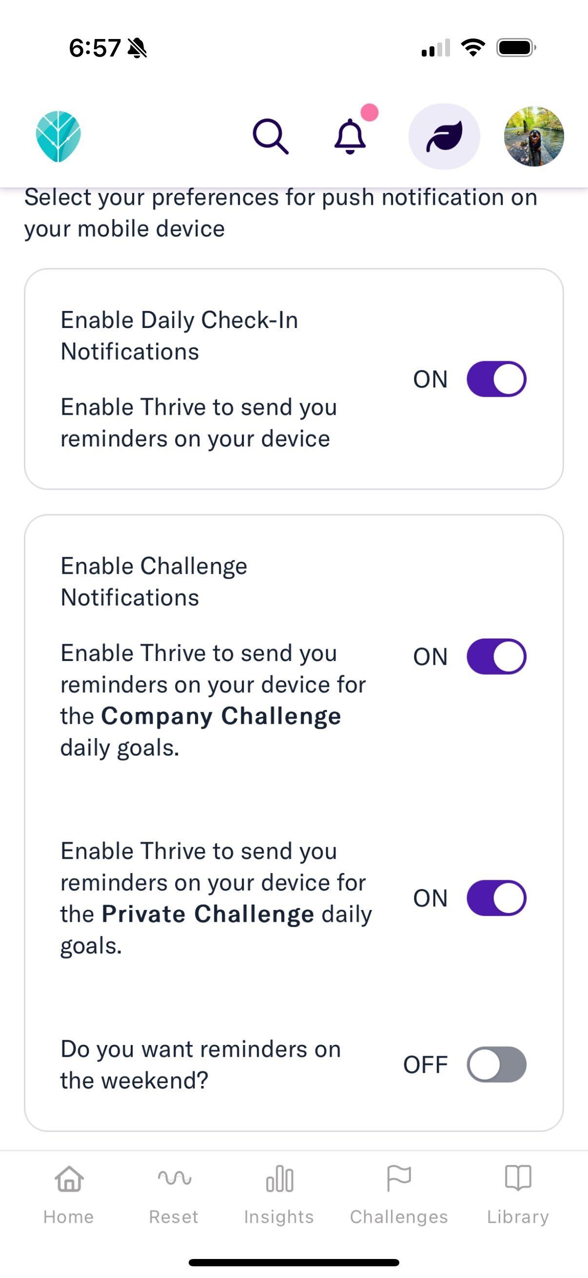Open the profile photo avatar

[x=534, y=136]
